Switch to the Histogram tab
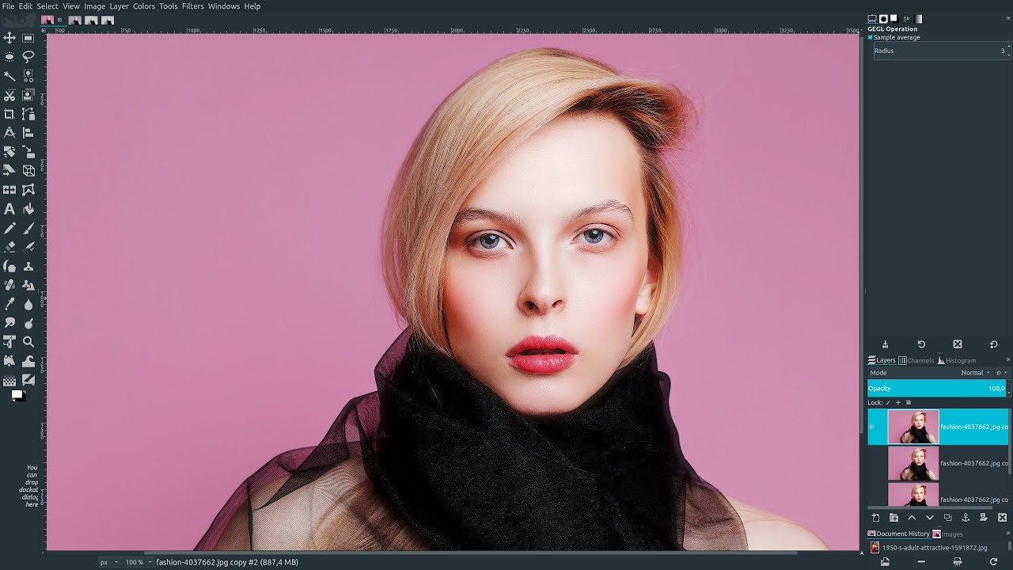This screenshot has width=1013, height=570. point(957,360)
